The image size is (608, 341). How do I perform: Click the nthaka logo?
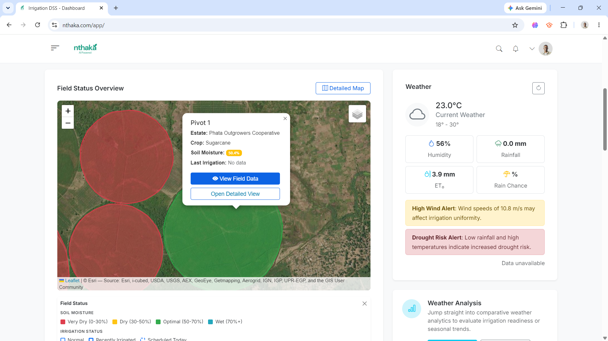point(85,48)
